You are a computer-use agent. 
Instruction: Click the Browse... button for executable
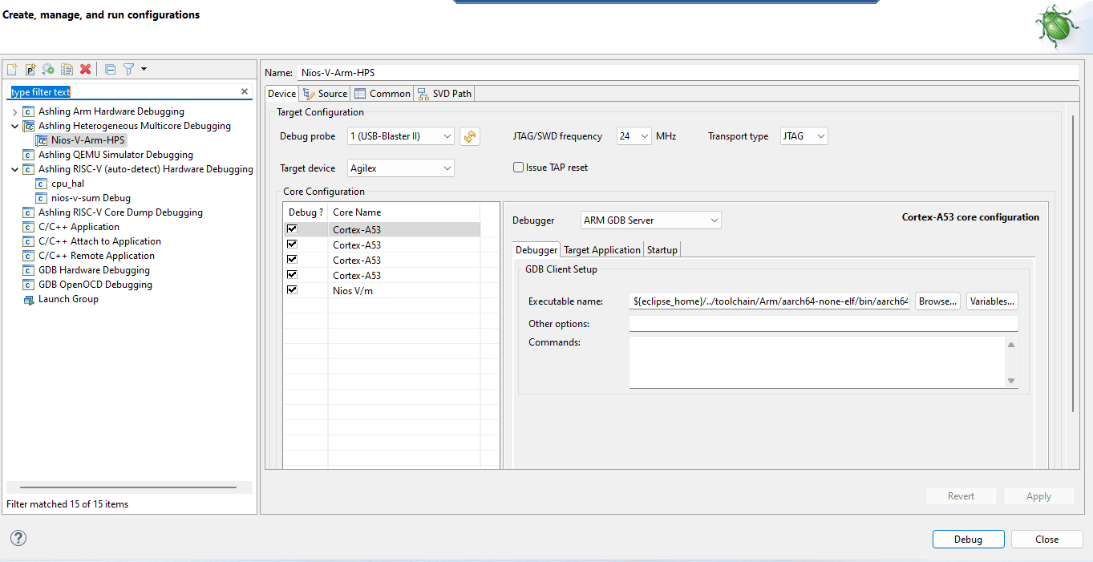point(937,301)
